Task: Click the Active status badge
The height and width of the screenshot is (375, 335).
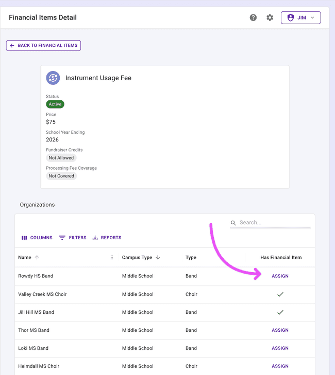Action: (x=55, y=104)
